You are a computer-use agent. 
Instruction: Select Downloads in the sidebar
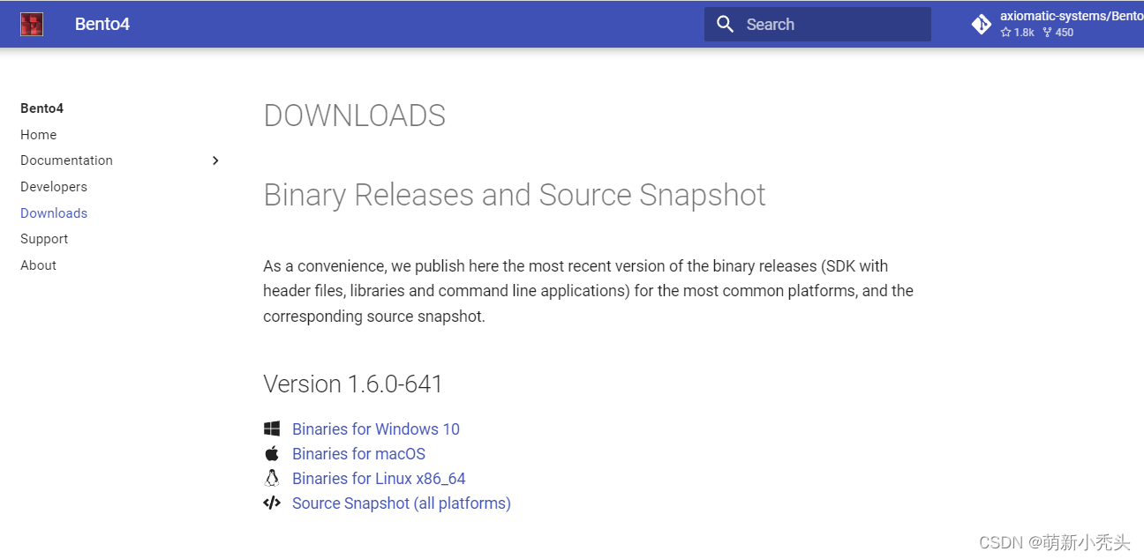(54, 213)
